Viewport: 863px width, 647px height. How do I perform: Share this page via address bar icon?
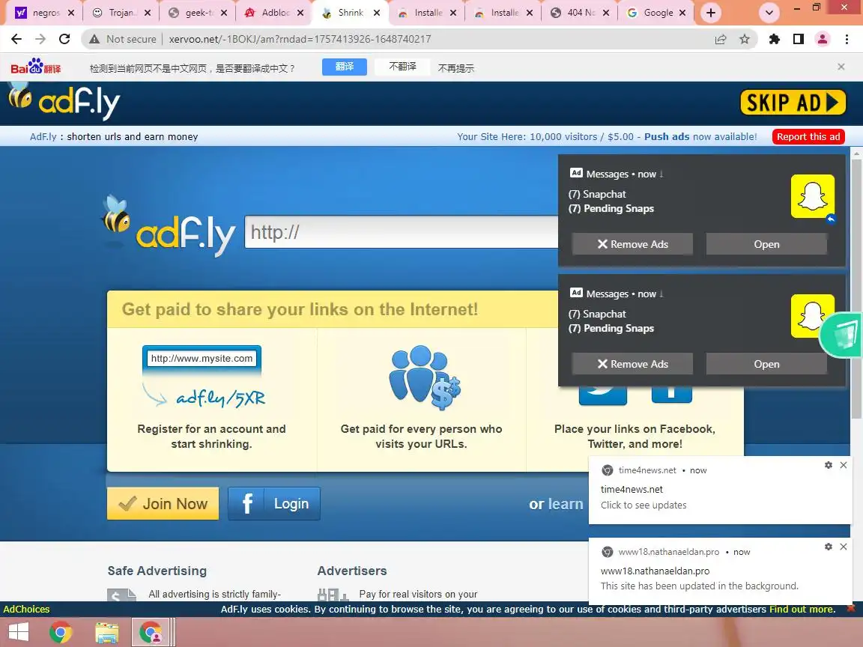[x=721, y=39]
